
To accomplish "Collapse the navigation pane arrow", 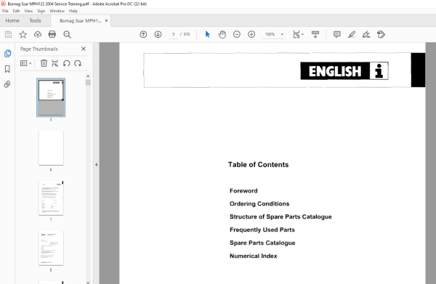I will pos(96,164).
